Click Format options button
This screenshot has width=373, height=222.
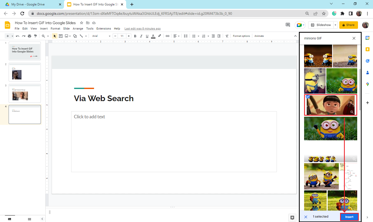[x=241, y=36]
